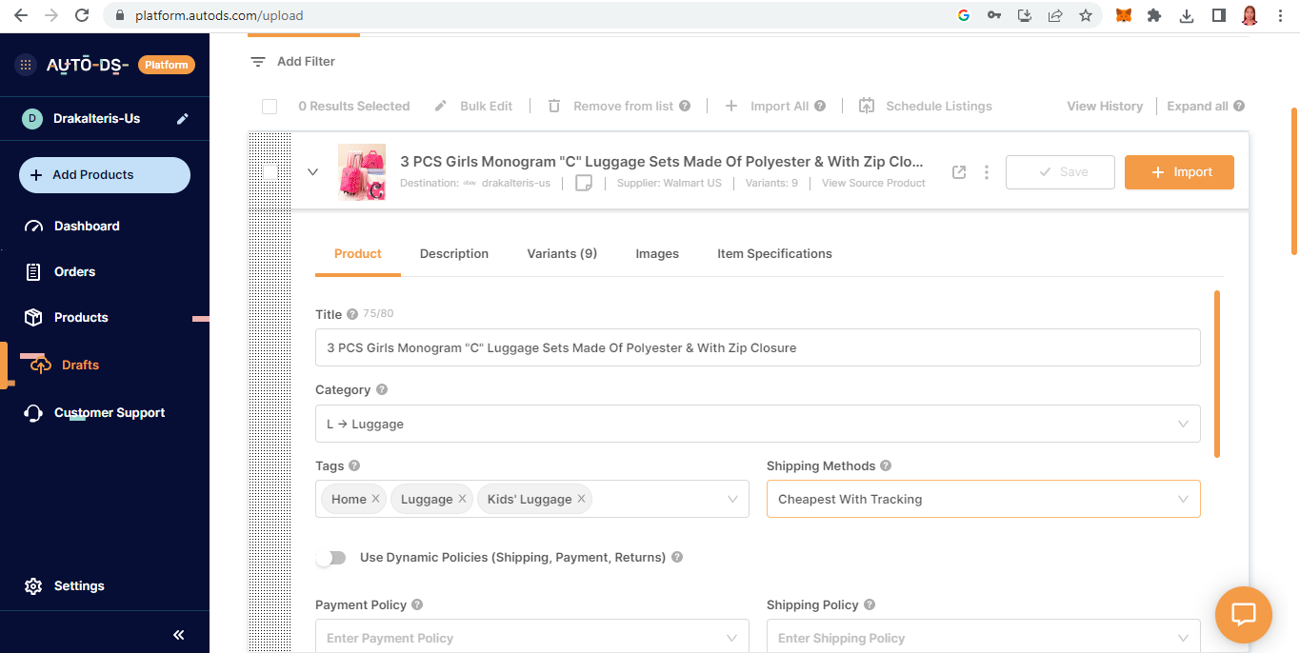
Task: Click the Tags help icon
Action: point(354,466)
